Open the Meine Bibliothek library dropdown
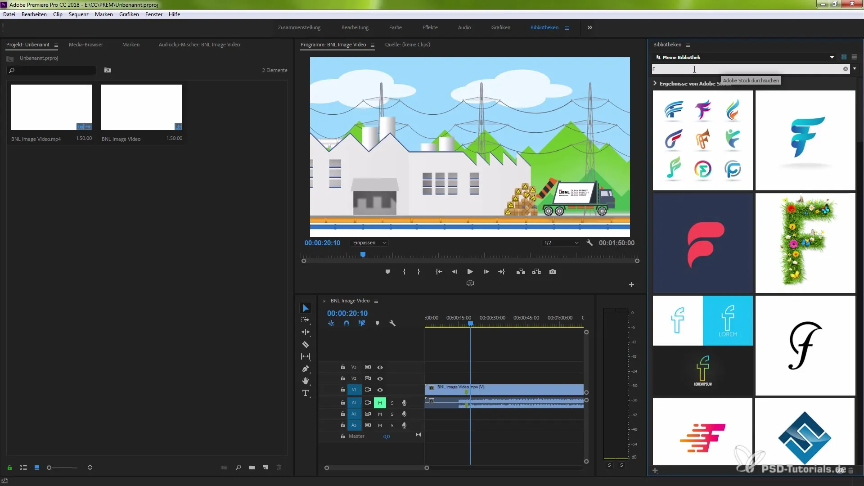Screen dimensions: 864x486 pos(745,57)
